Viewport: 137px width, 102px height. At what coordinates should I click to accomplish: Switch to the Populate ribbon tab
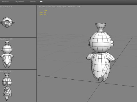point(33,2)
